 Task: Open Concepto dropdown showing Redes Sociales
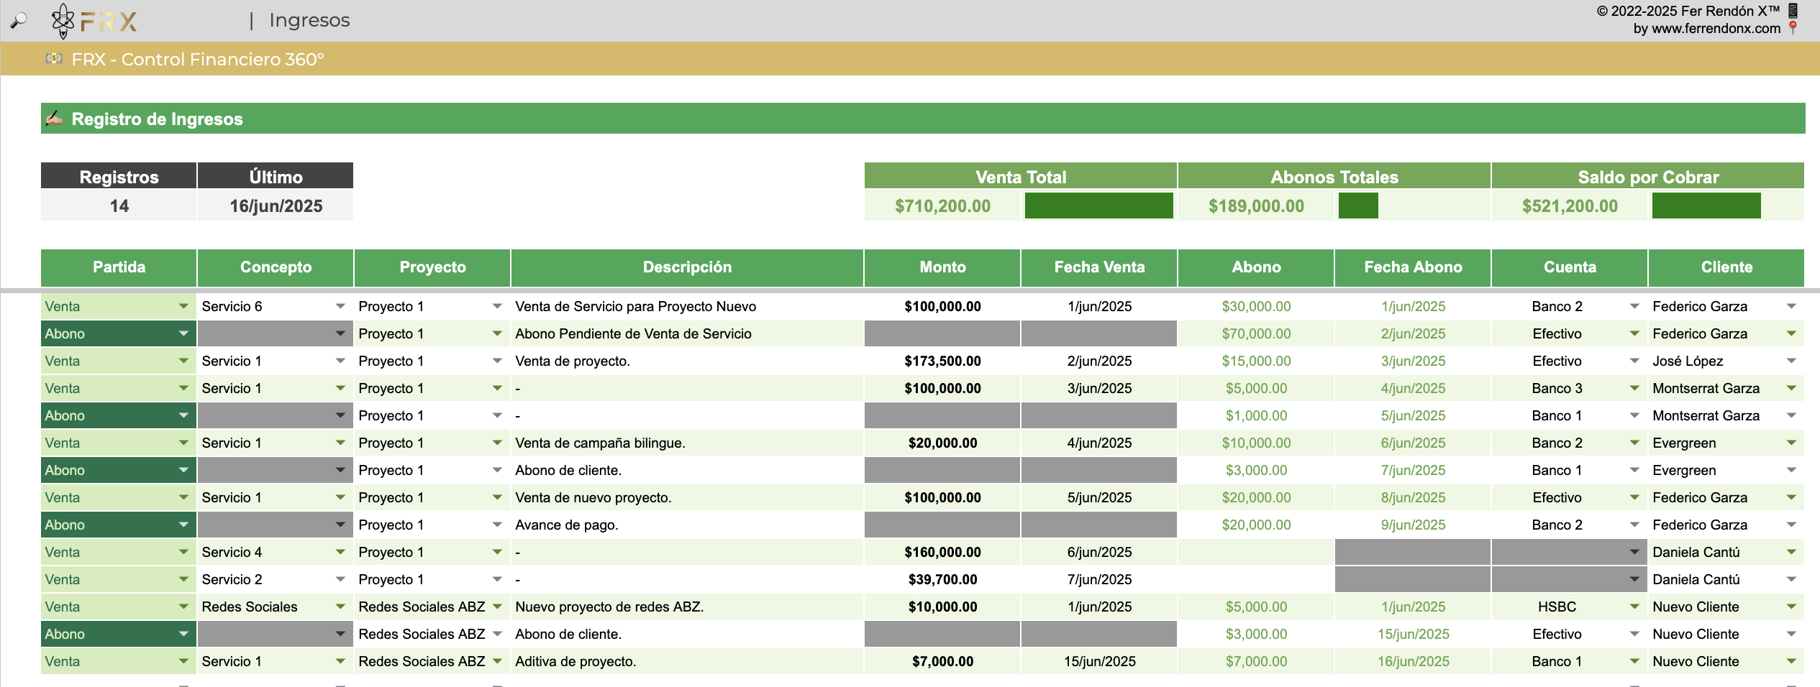(340, 607)
